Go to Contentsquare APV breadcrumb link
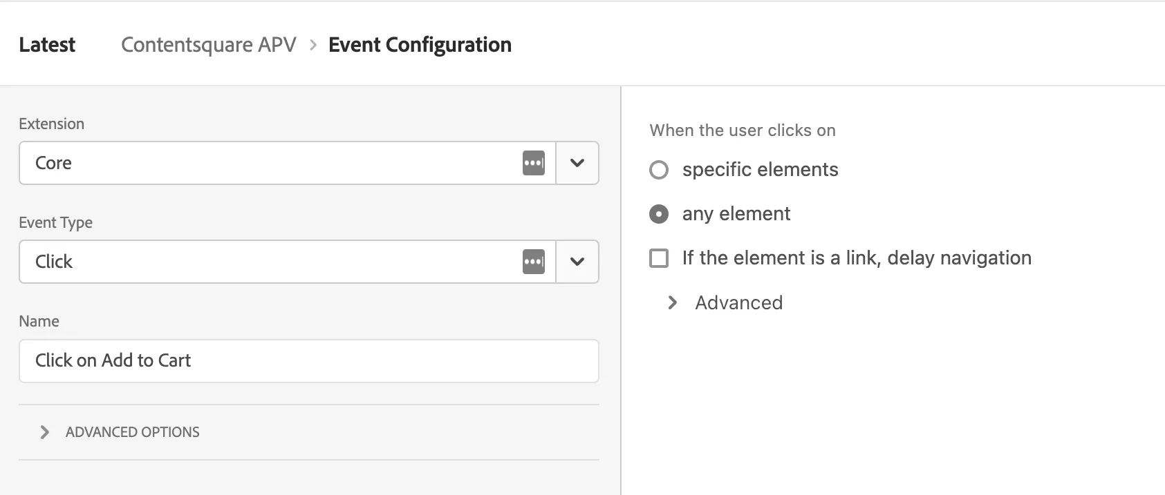This screenshot has height=495, width=1165. pyautogui.click(x=208, y=45)
